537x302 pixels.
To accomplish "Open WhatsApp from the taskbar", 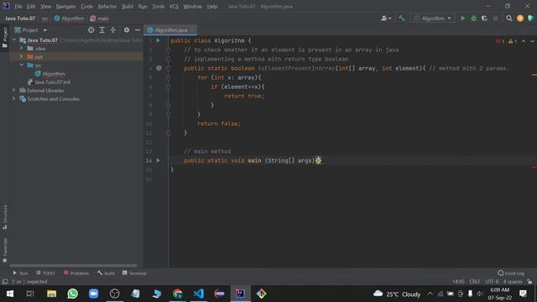I will point(73,294).
